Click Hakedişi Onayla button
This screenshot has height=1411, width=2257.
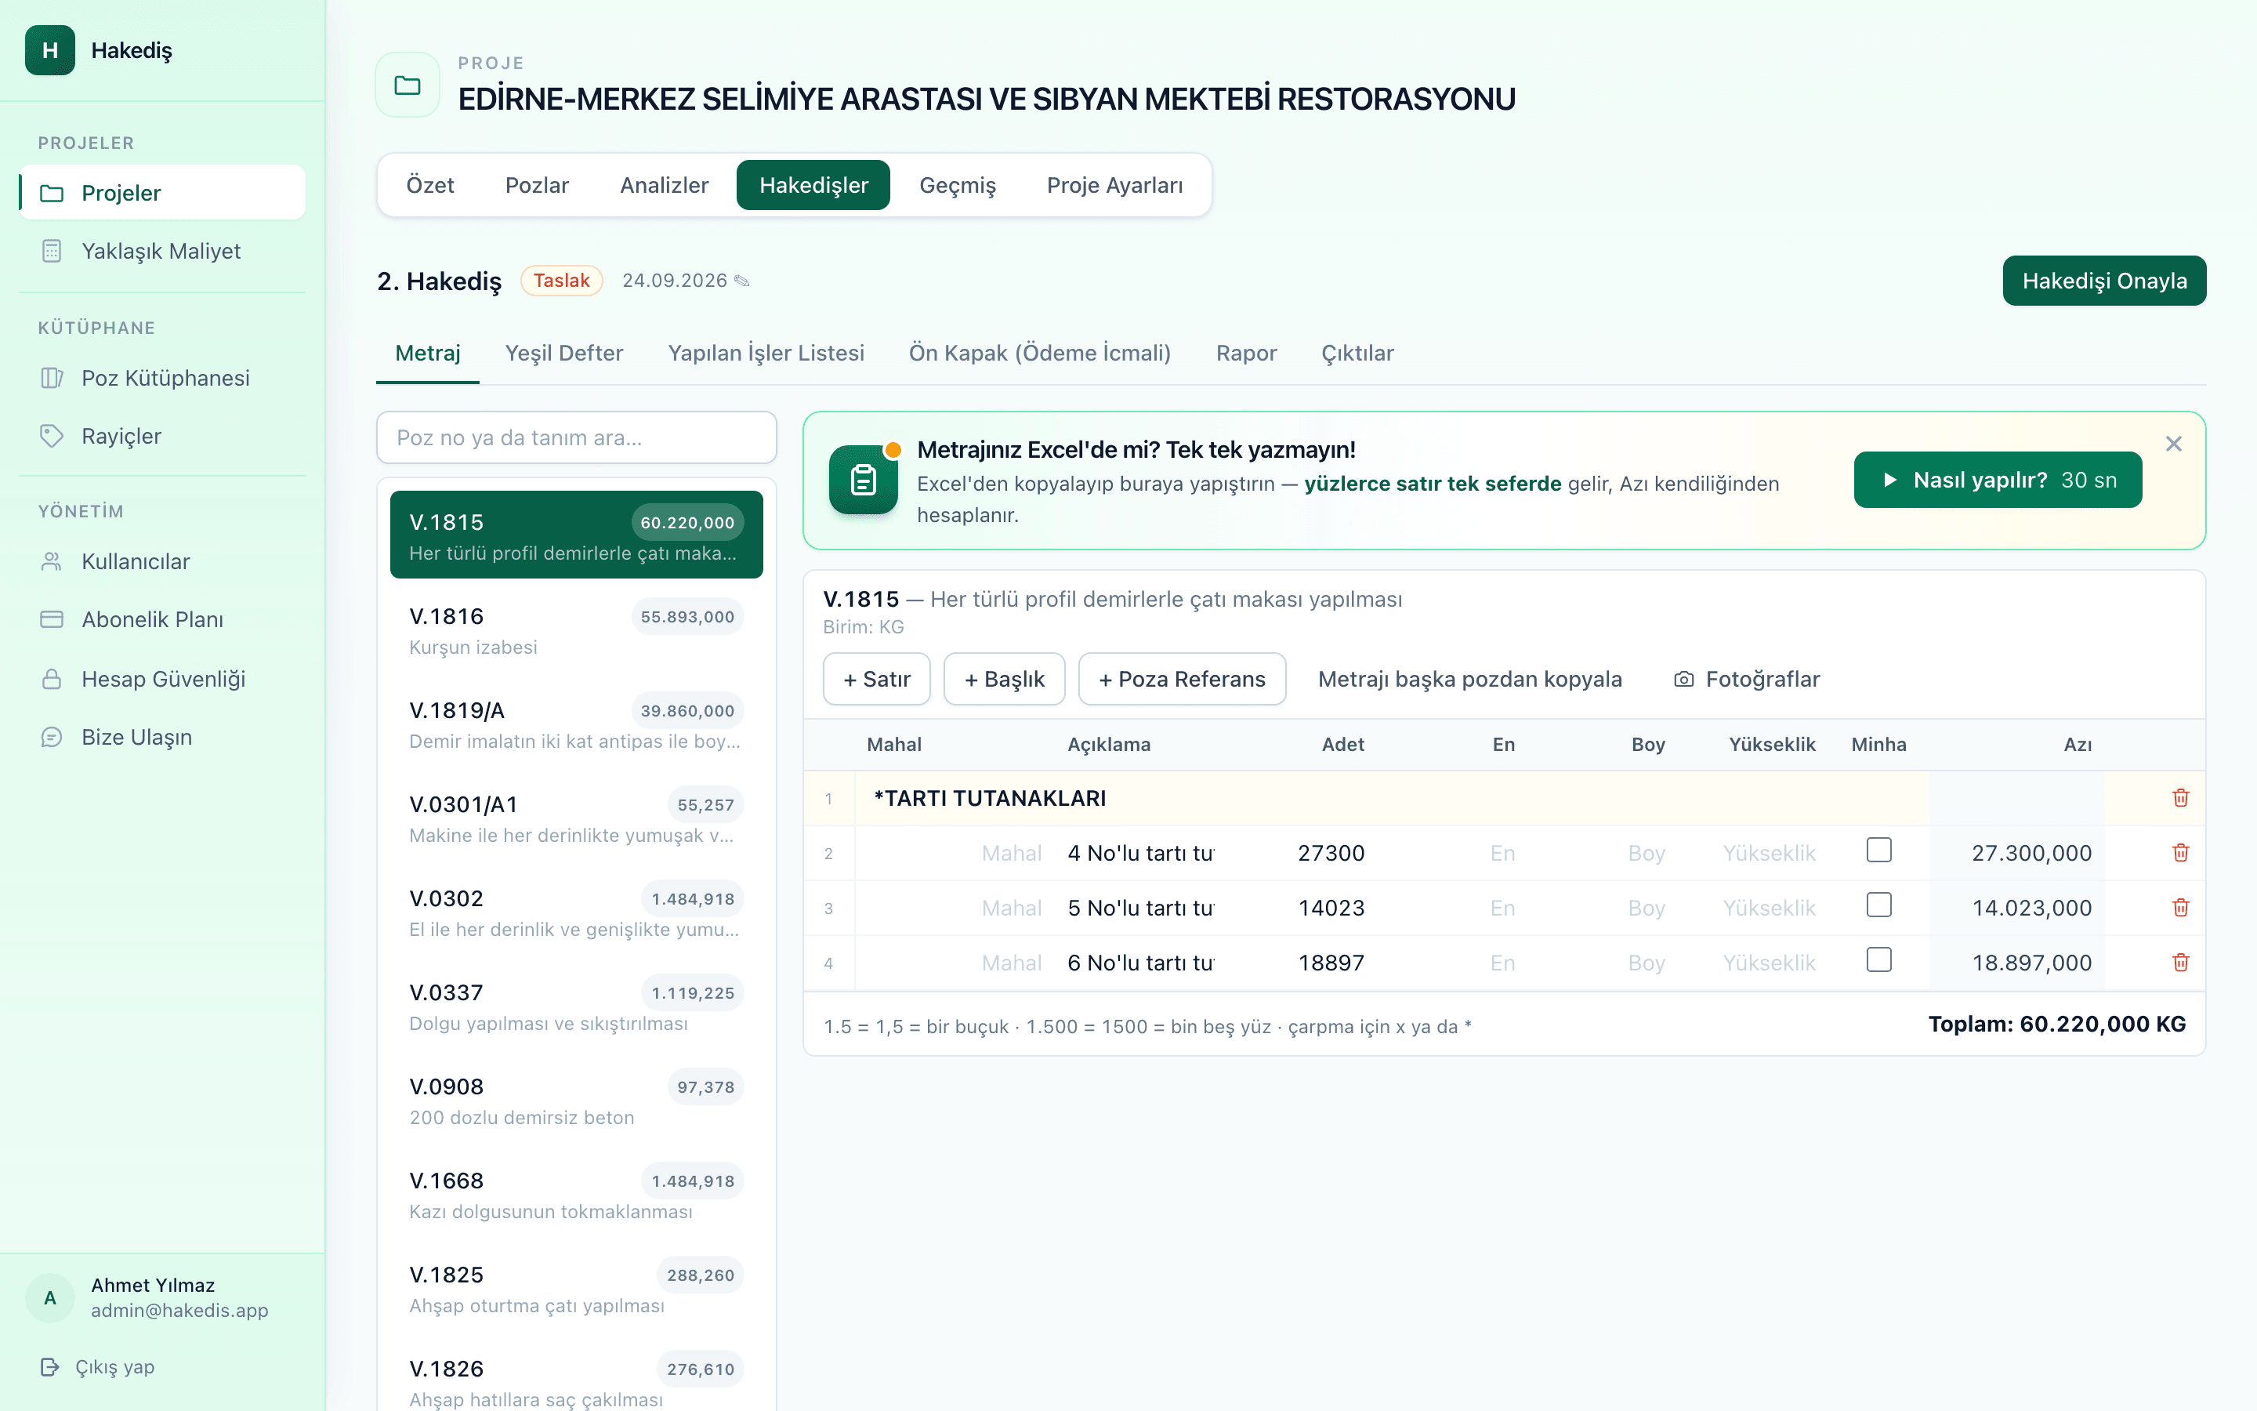pyautogui.click(x=2104, y=281)
